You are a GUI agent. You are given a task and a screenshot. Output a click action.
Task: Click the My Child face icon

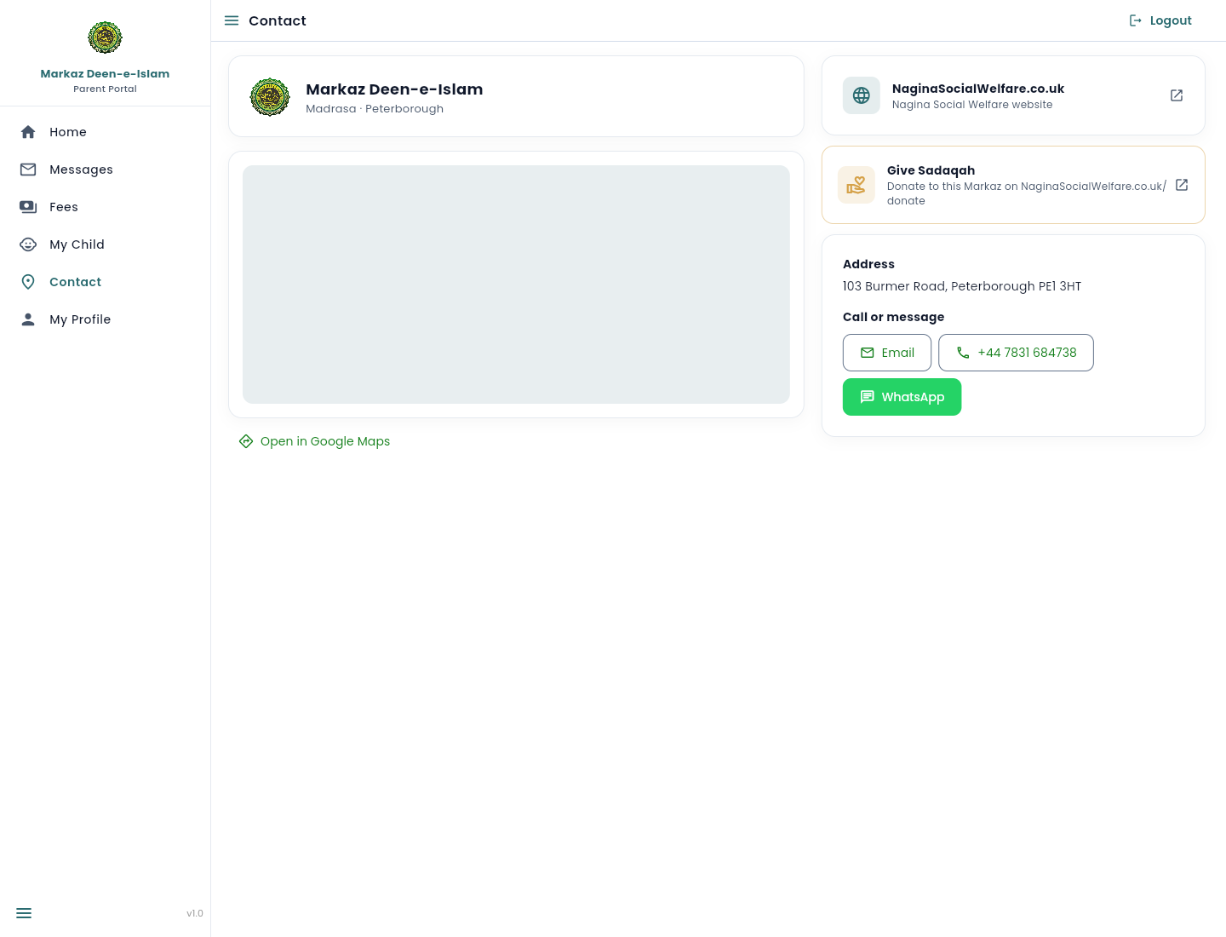click(x=28, y=244)
